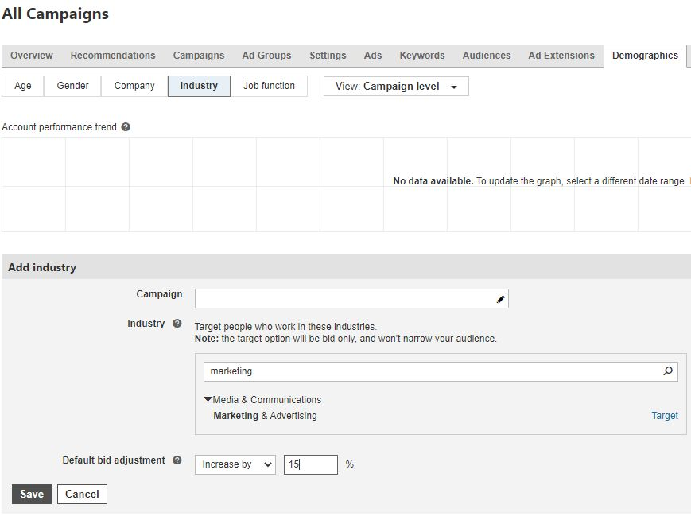Select the Company demographic sub-tab
The height and width of the screenshot is (516, 691).
[134, 86]
